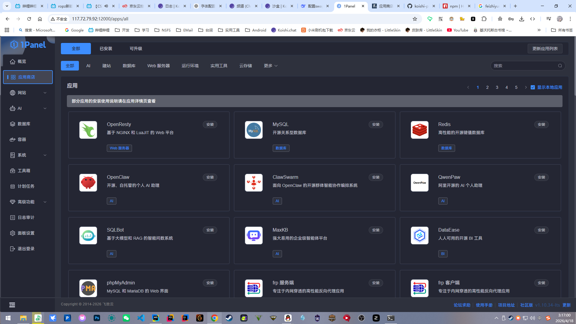The width and height of the screenshot is (576, 324).
Task: Click the OpenResty app icon
Action: tap(88, 130)
